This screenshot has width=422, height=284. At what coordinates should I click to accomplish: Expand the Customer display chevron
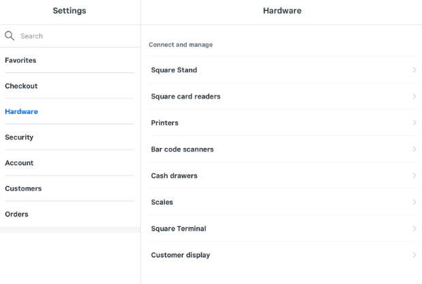click(x=414, y=255)
